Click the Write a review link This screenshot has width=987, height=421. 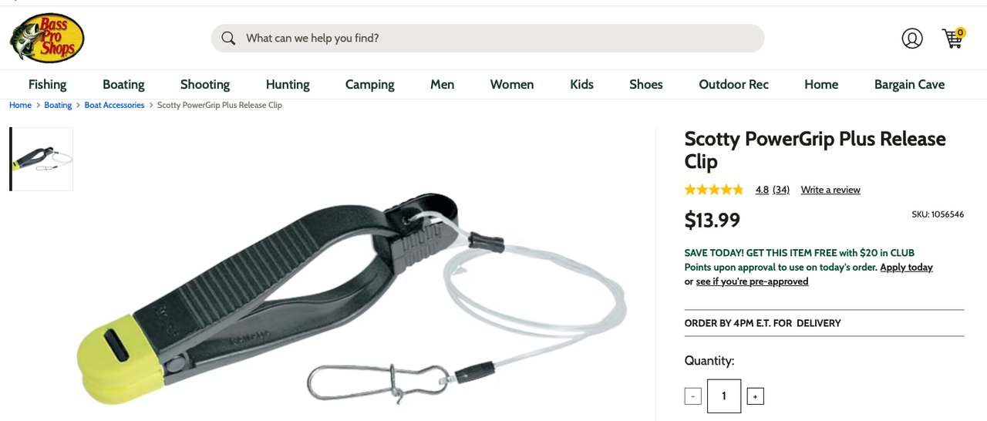[x=830, y=190]
